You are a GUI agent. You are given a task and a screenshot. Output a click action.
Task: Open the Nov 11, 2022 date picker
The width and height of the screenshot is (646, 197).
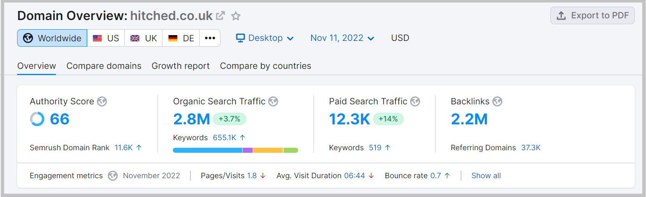coord(342,38)
